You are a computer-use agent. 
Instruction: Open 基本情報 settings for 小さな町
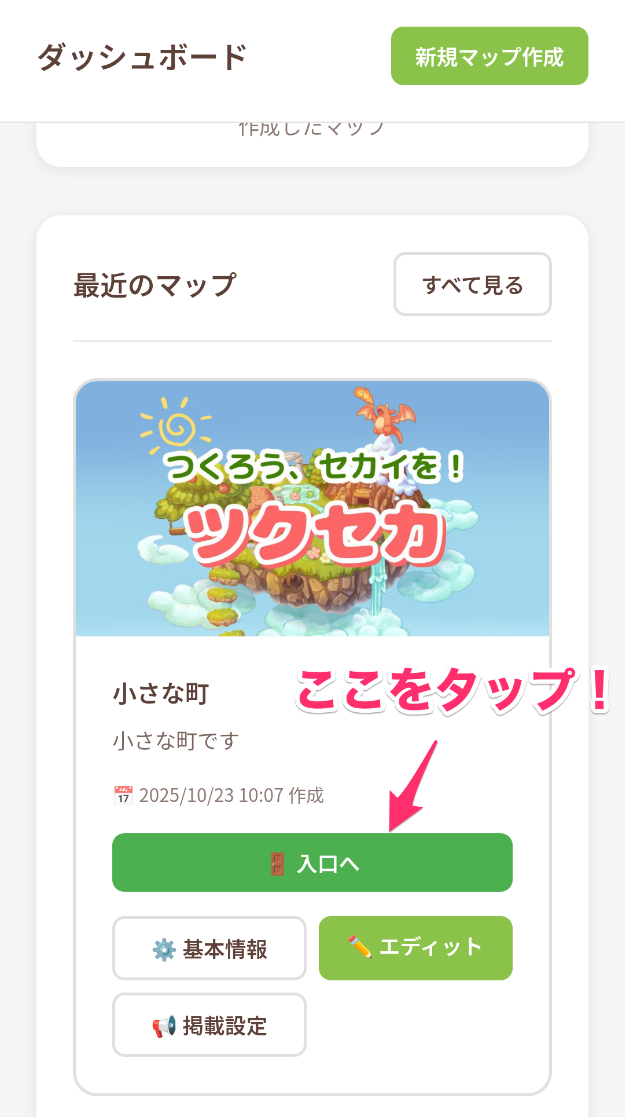tap(209, 948)
